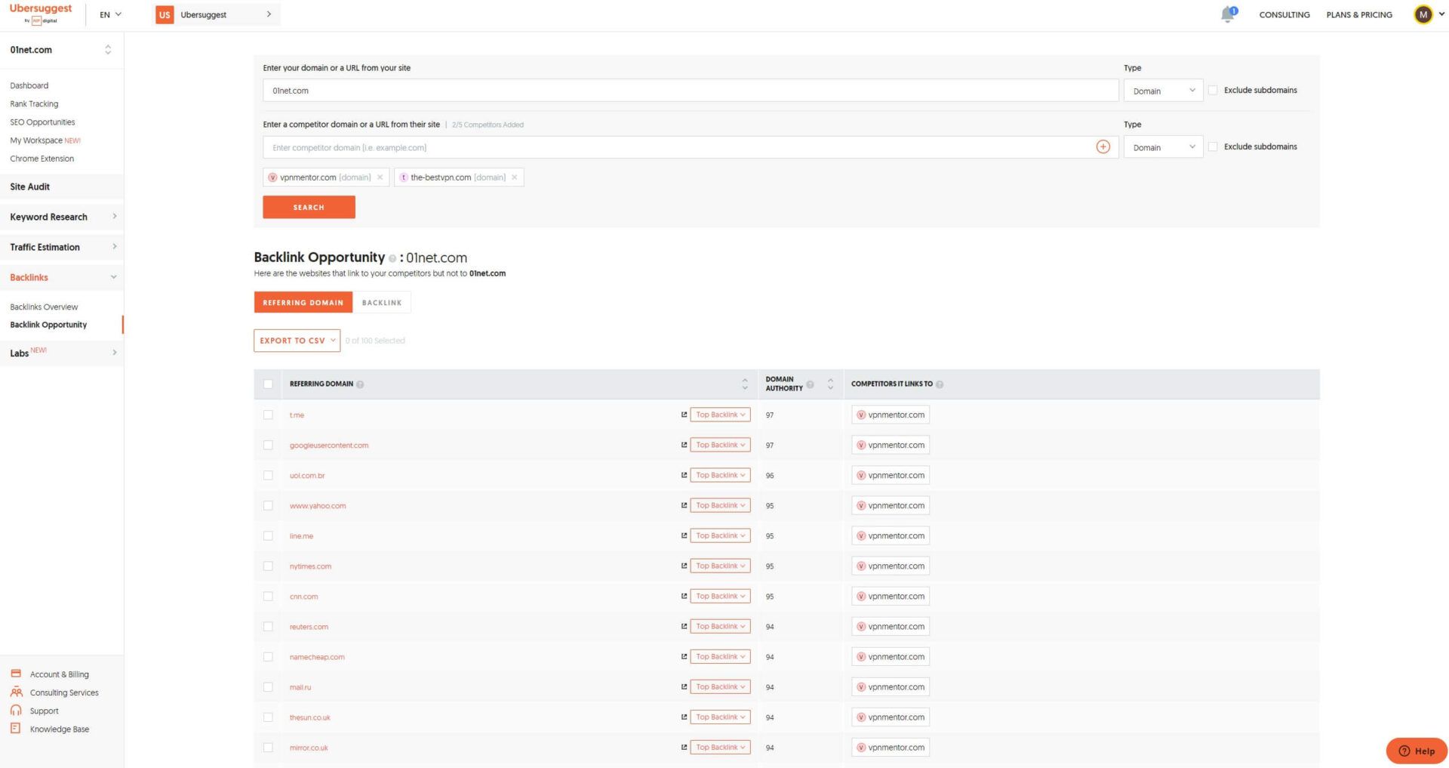The height and width of the screenshot is (768, 1449).
Task: Open the US Ubersuggest project selector
Action: (x=217, y=14)
